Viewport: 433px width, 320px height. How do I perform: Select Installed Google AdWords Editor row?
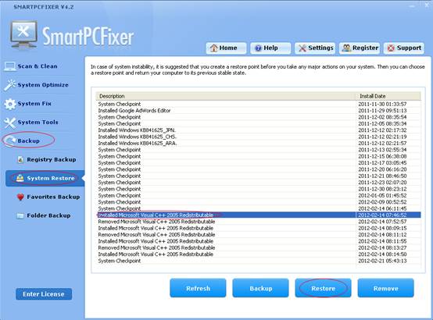click(x=259, y=111)
